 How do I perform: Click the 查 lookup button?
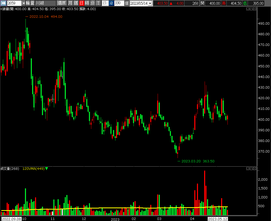(x=32, y=3)
